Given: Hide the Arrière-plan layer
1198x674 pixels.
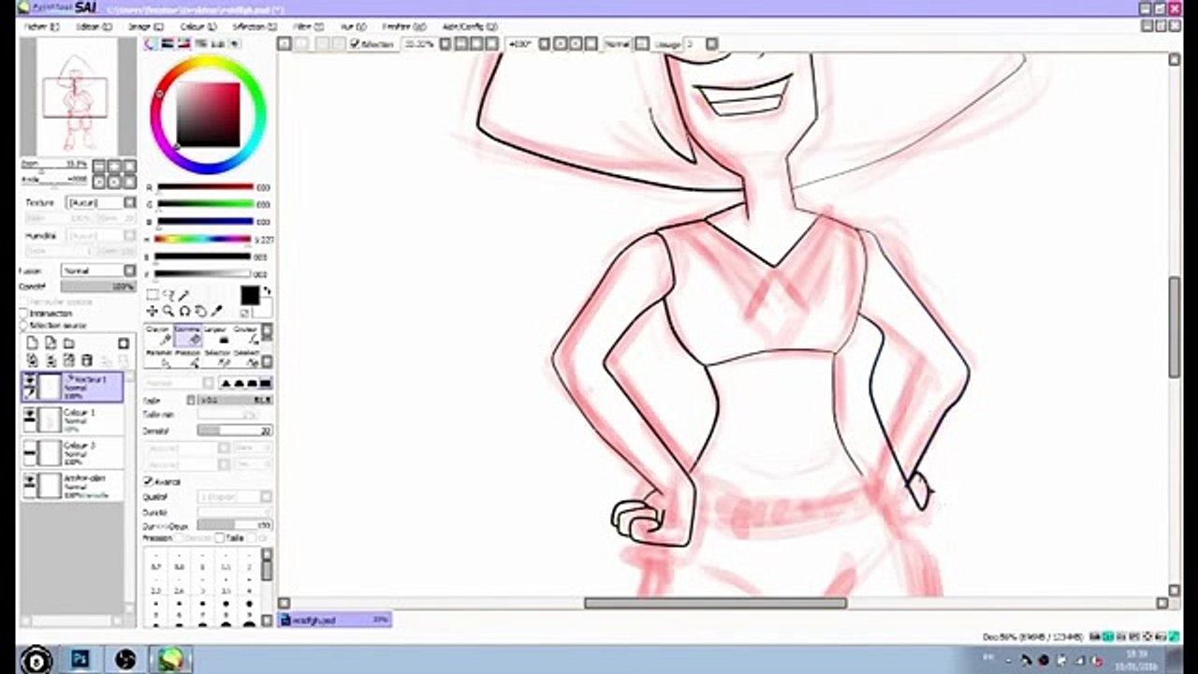Looking at the screenshot, I should pos(30,481).
